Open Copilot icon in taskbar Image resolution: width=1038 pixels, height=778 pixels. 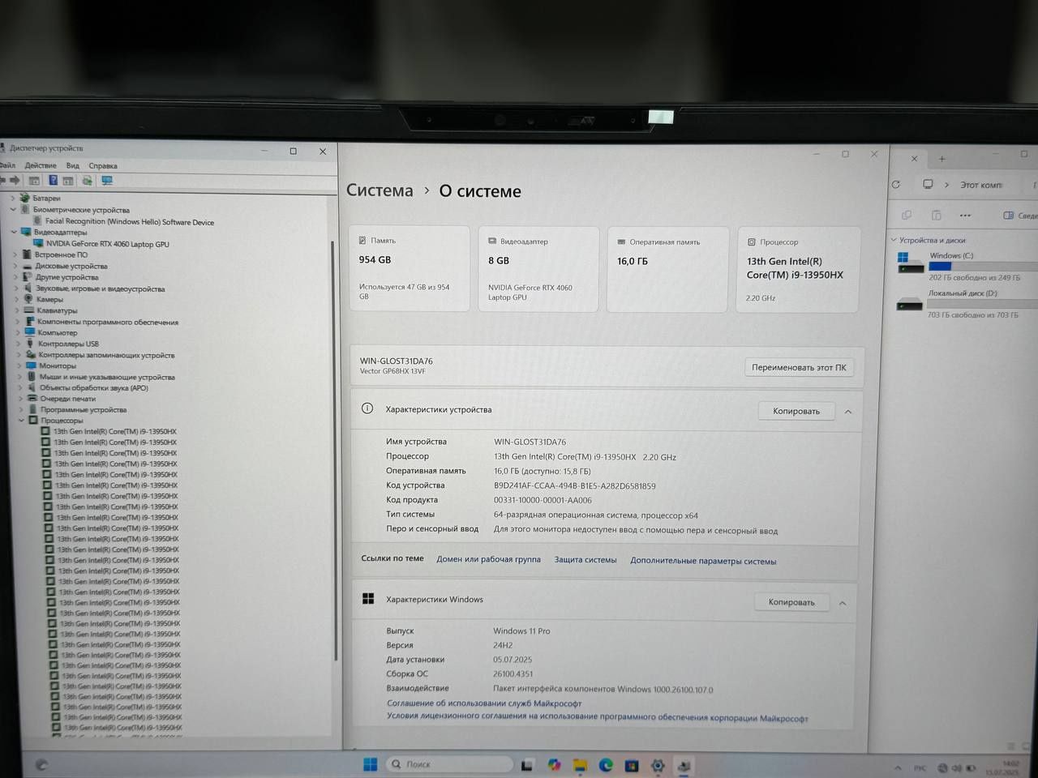click(x=554, y=764)
